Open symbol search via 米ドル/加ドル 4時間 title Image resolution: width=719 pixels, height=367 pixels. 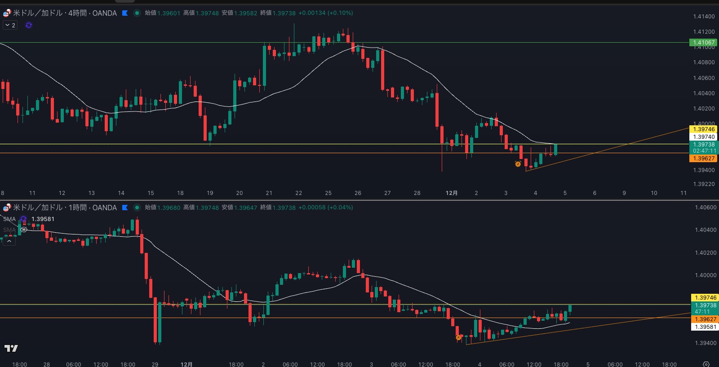pyautogui.click(x=65, y=13)
